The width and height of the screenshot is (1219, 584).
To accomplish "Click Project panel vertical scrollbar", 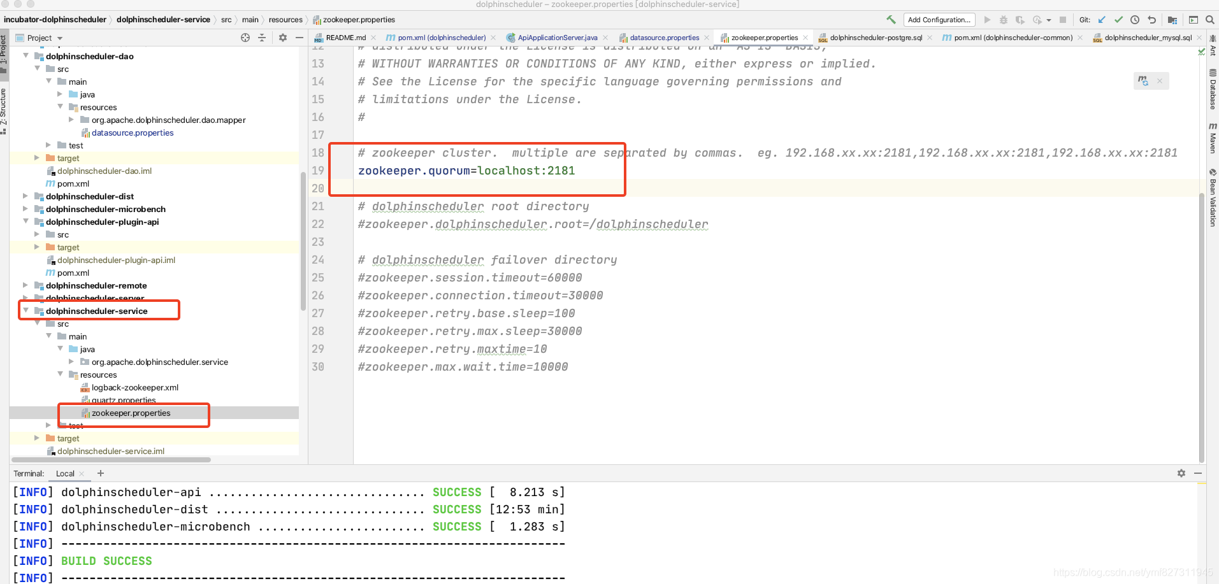I will (303, 241).
